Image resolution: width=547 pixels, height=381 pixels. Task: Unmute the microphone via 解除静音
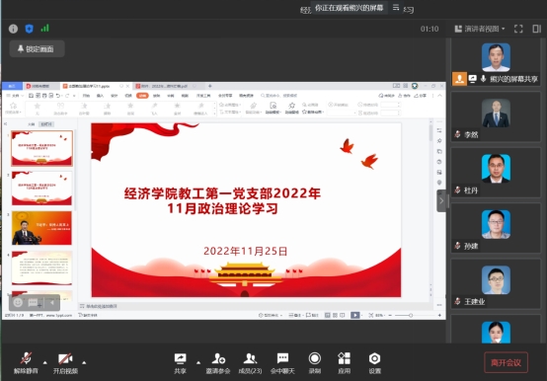click(26, 363)
